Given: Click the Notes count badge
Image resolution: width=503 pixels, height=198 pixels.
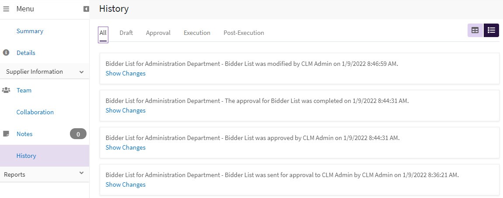Looking at the screenshot, I should [x=78, y=134].
